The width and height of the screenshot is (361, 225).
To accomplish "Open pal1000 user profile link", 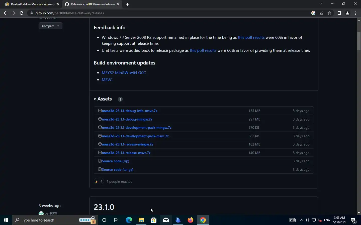I will coord(51,213).
